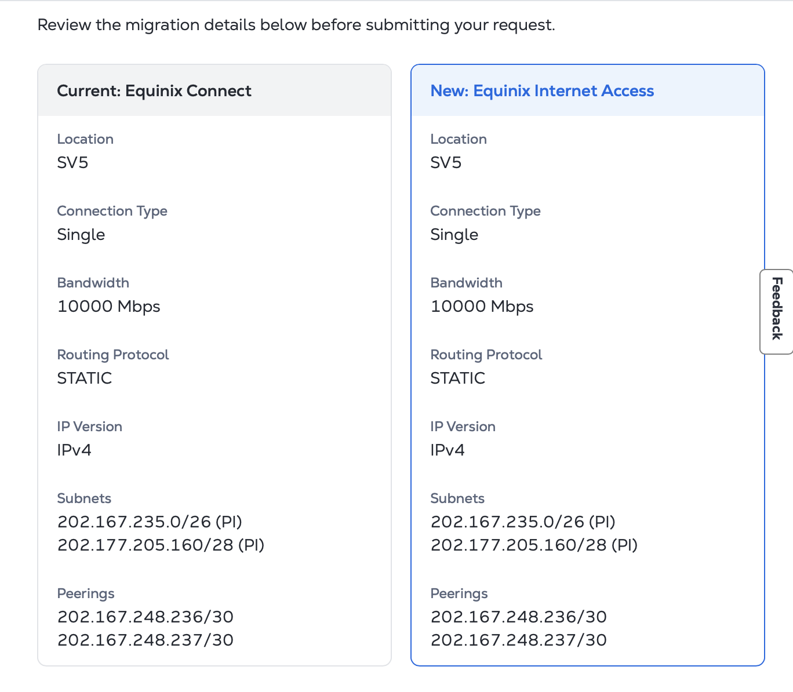793x692 pixels.
Task: Select the Current: Equinix Connect header
Action: [x=154, y=91]
